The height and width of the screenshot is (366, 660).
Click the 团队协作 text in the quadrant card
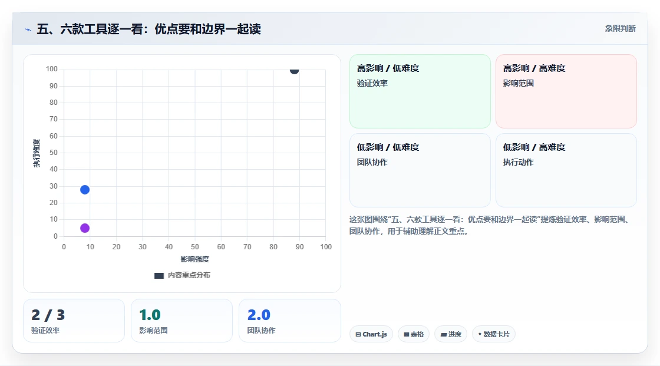[x=372, y=162]
